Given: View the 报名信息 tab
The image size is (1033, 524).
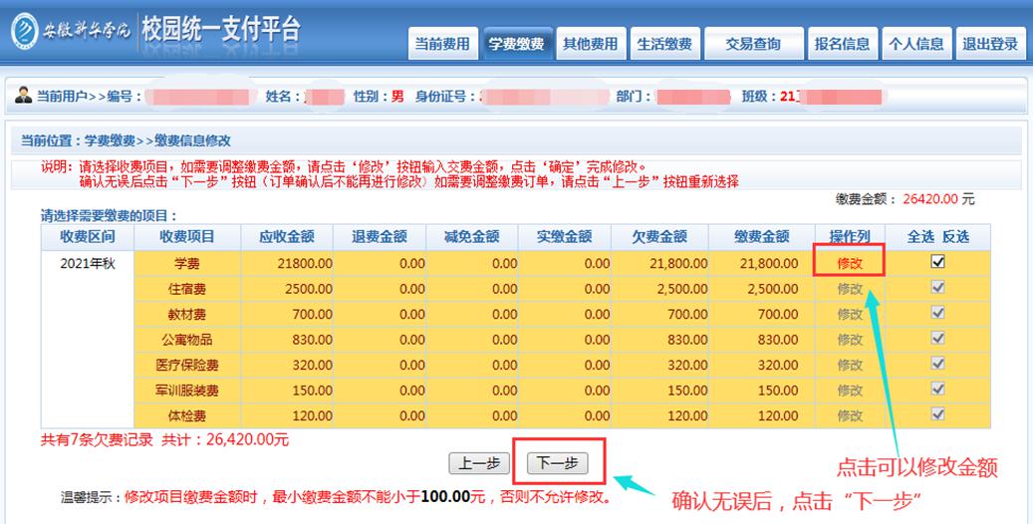Looking at the screenshot, I should [x=842, y=44].
